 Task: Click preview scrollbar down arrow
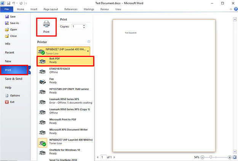(x=235, y=152)
